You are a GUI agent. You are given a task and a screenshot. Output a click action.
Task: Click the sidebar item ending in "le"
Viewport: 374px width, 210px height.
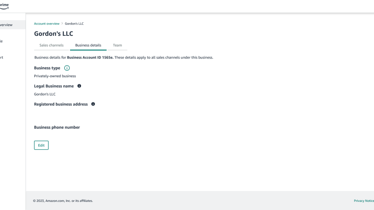click(x=1, y=41)
